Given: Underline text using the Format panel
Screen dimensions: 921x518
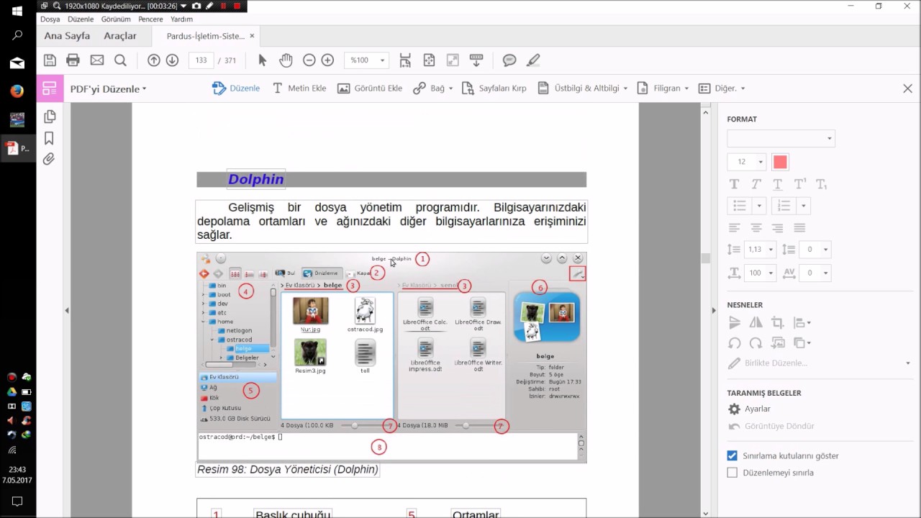Looking at the screenshot, I should (777, 183).
